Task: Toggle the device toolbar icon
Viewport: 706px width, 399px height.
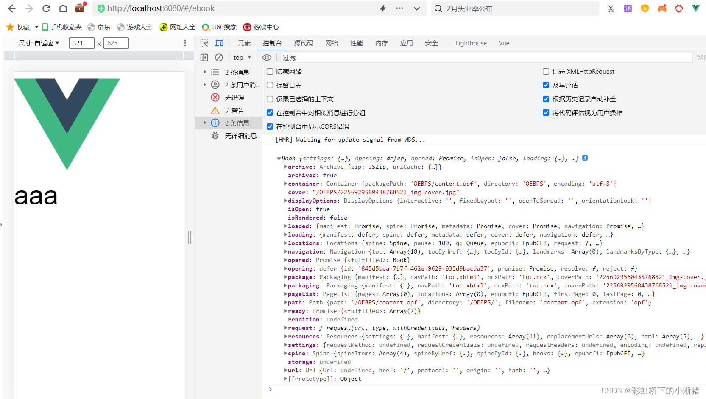Action: tap(219, 43)
